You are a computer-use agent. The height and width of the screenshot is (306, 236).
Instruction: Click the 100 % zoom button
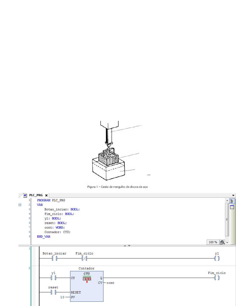[x=213, y=242]
